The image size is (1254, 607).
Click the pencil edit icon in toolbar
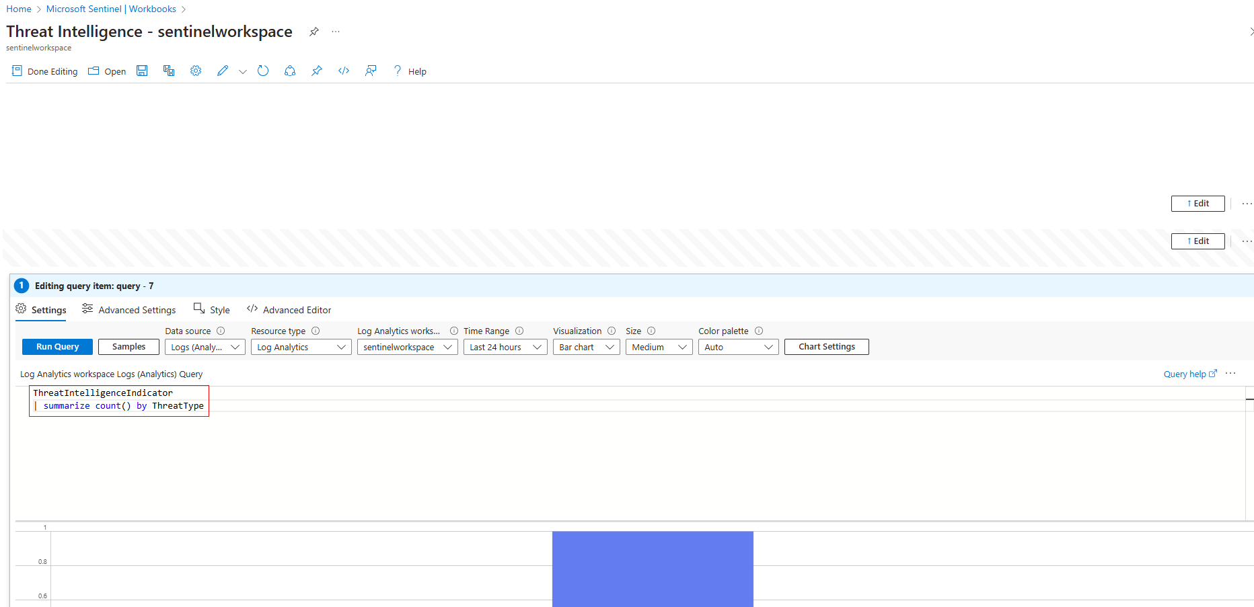(223, 71)
